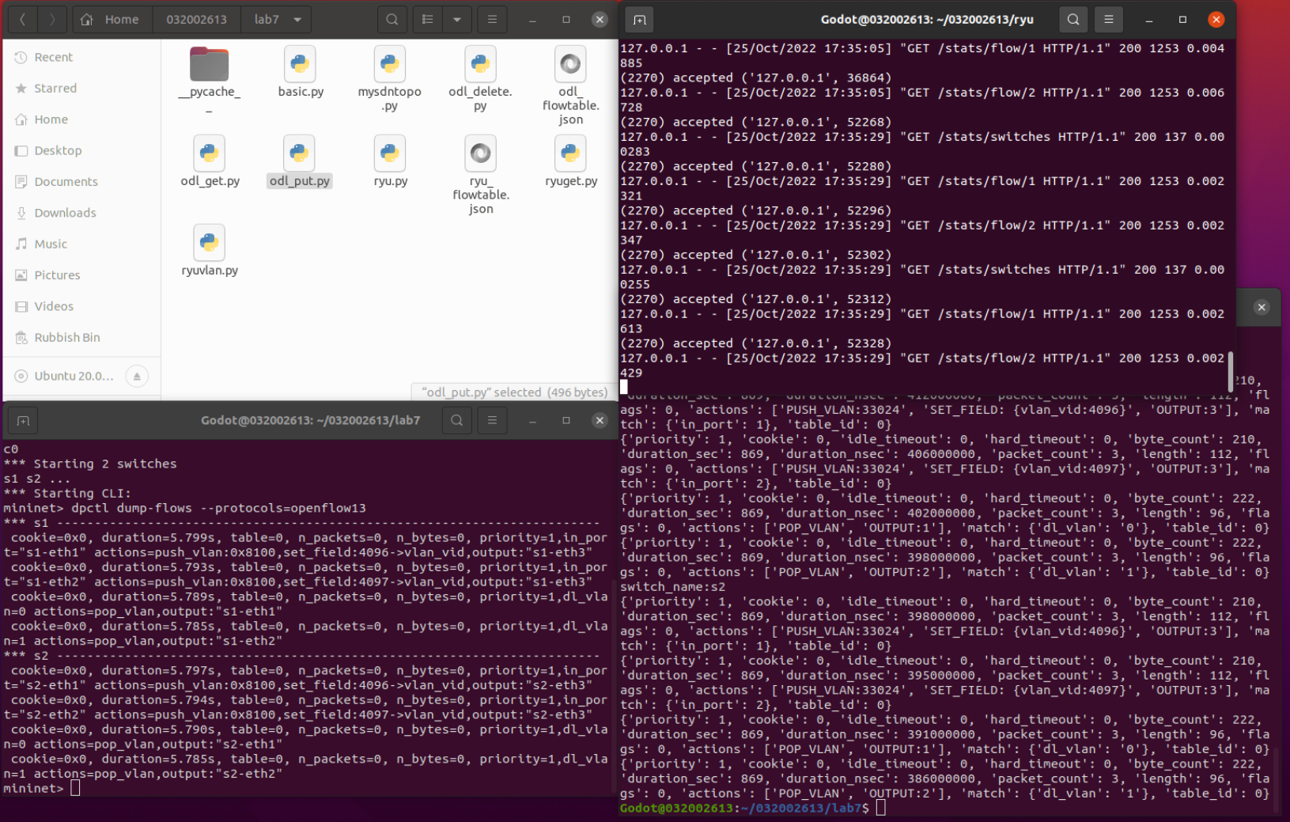Open Rubbish Bin in the sidebar
The width and height of the screenshot is (1290, 822).
(82, 338)
